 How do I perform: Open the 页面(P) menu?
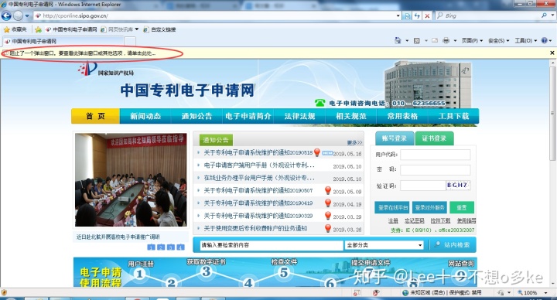pyautogui.click(x=472, y=41)
